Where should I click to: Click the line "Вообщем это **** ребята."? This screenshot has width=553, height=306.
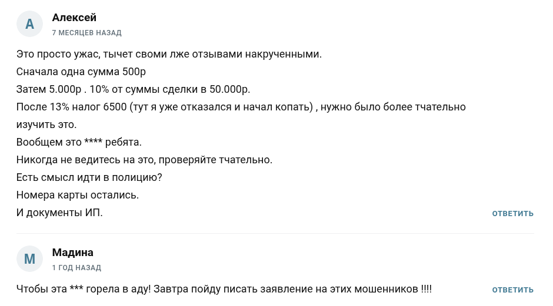pos(79,142)
